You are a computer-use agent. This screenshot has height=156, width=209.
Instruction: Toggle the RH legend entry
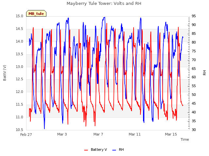pos(118,149)
